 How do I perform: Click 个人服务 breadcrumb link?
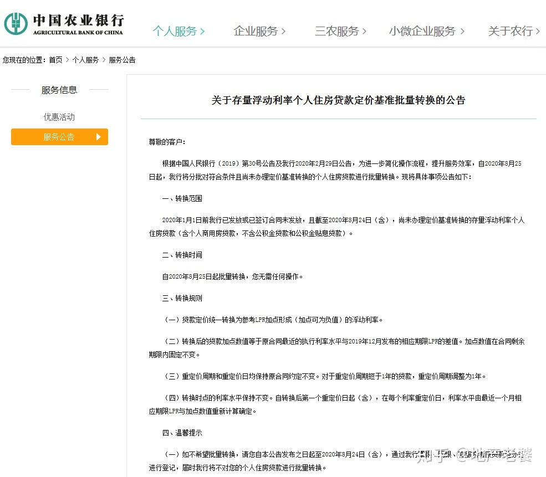click(x=85, y=60)
